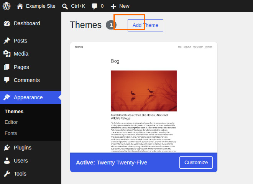Viewport: 253px width, 184px height.
Task: Open the Comments menu in the sidebar
Action: (x=27, y=80)
